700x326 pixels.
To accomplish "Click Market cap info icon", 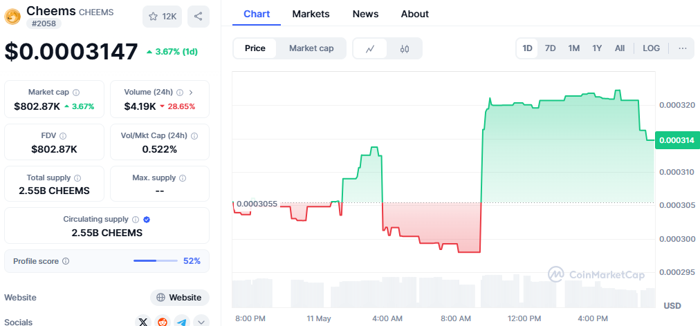I will coord(76,92).
